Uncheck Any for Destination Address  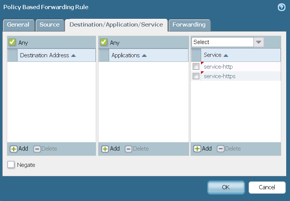coord(12,42)
